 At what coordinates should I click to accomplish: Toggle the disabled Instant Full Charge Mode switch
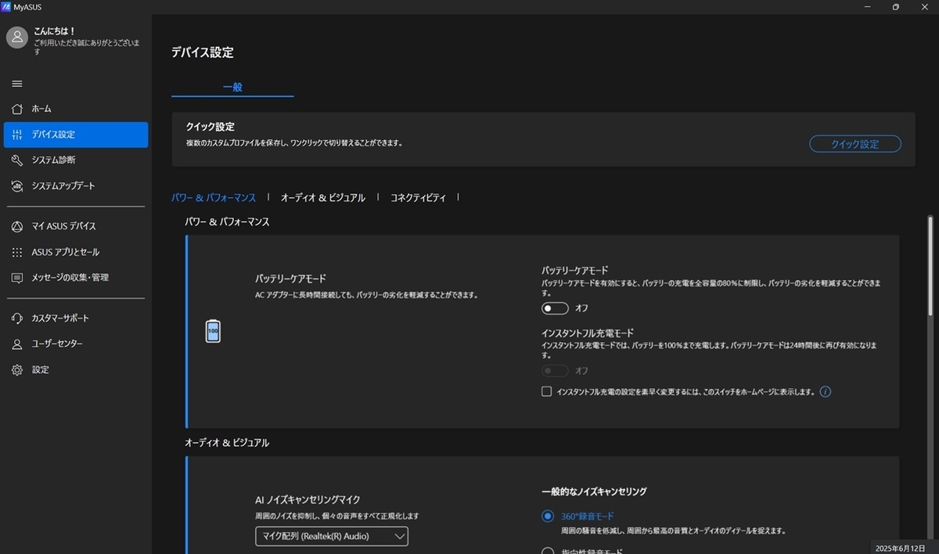point(556,370)
